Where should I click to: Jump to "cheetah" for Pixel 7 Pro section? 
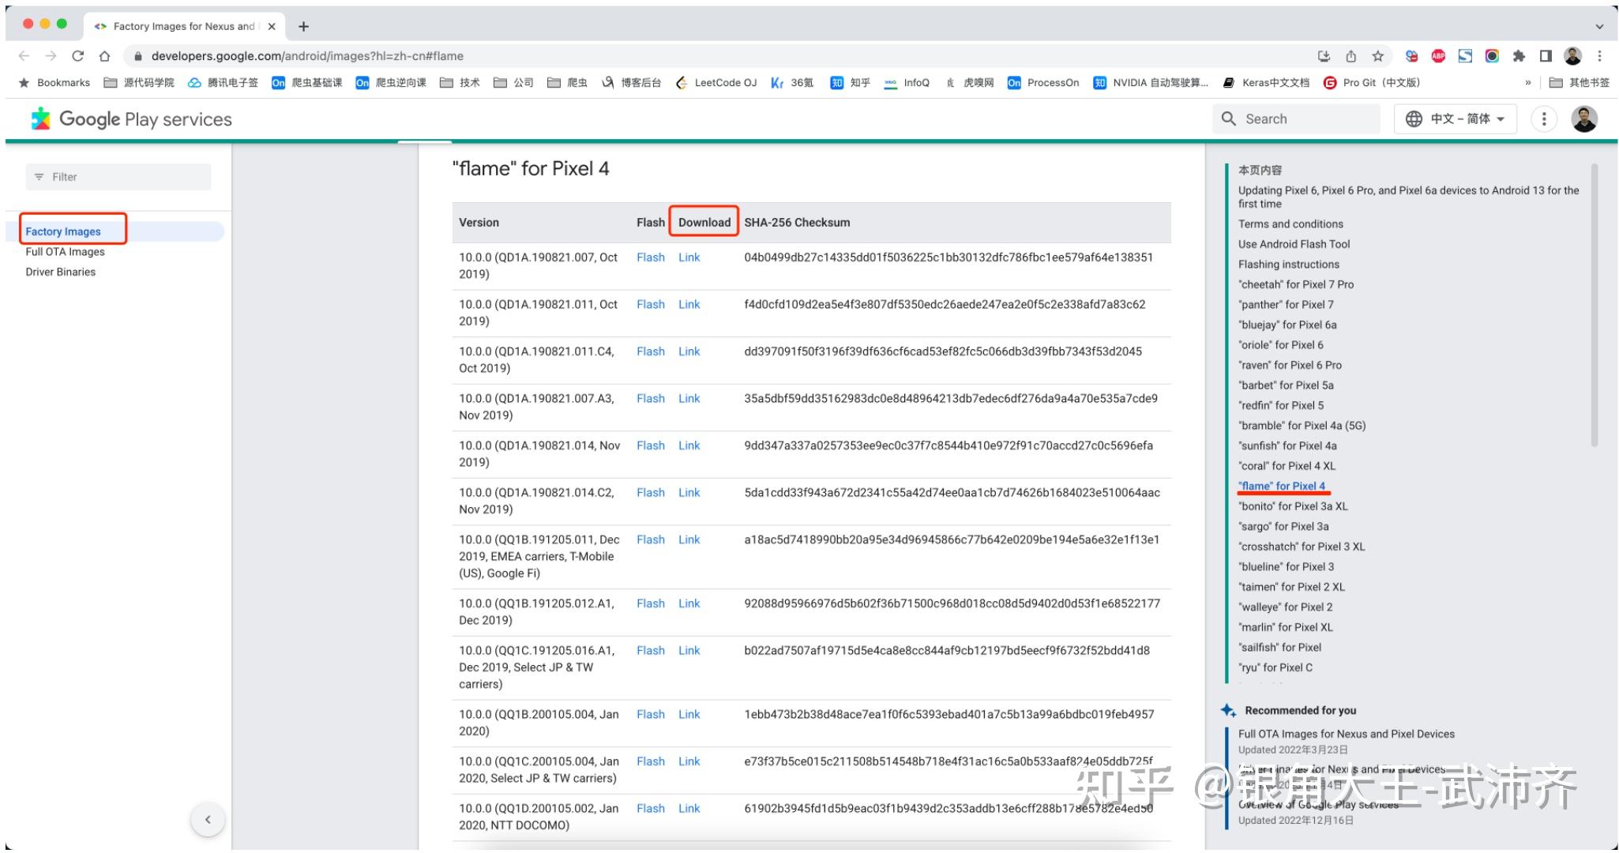[x=1296, y=284]
